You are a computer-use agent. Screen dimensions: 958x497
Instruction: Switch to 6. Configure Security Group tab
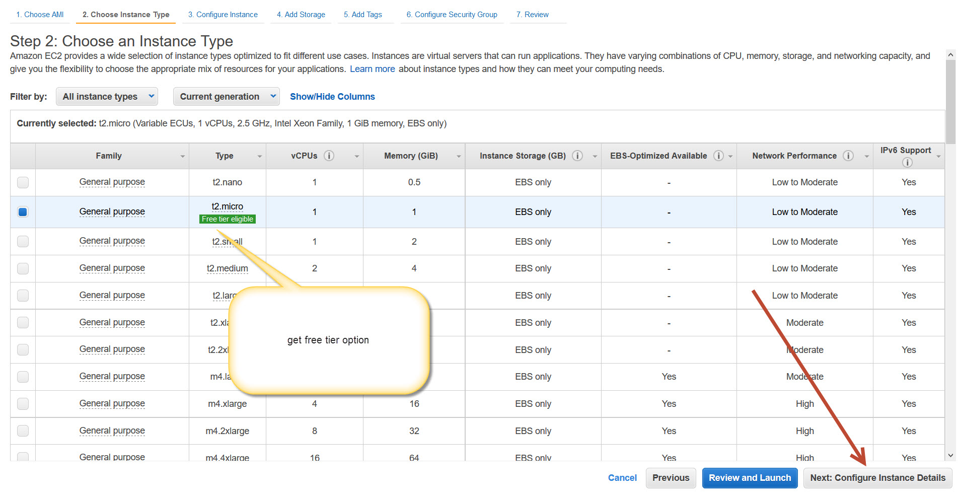(x=452, y=15)
